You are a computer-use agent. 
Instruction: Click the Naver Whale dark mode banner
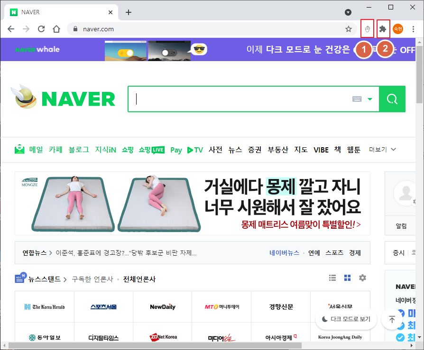[x=208, y=49]
